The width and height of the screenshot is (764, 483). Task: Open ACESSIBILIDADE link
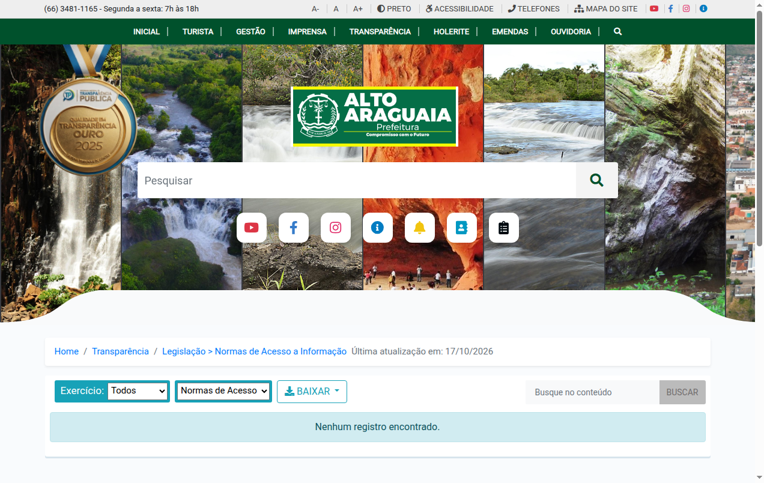pyautogui.click(x=459, y=9)
